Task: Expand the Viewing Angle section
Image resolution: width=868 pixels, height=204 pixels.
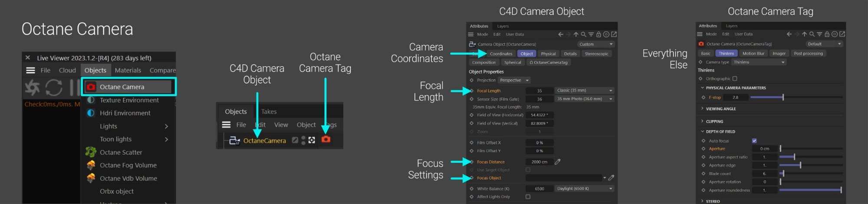Action: click(720, 109)
